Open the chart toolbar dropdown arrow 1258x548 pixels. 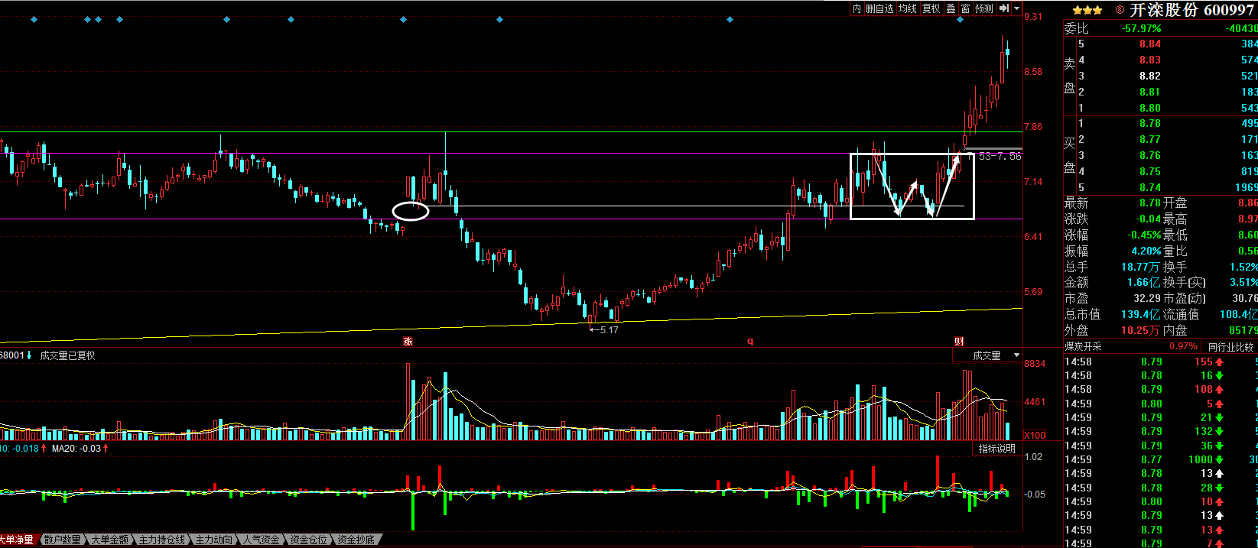[1016, 8]
